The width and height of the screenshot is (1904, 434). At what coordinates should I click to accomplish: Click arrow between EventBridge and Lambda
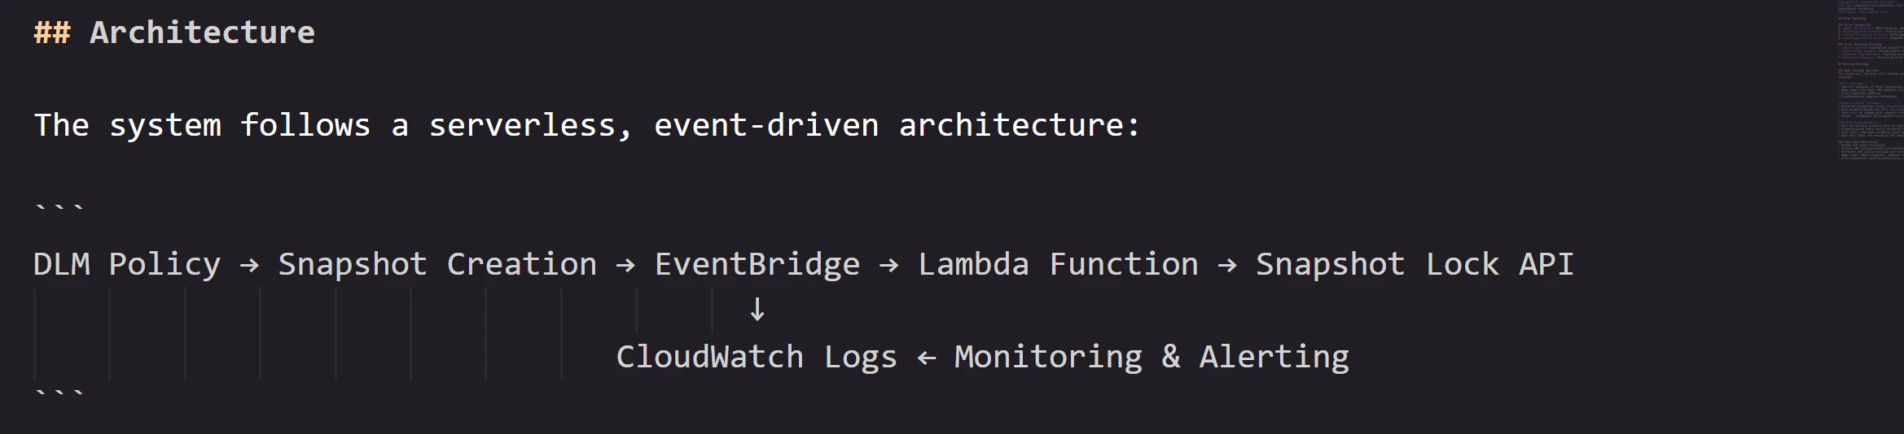click(x=888, y=265)
